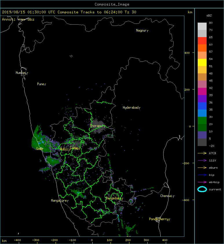
Task: Click the cyan current ellipse legend icon
Action: click(202, 190)
